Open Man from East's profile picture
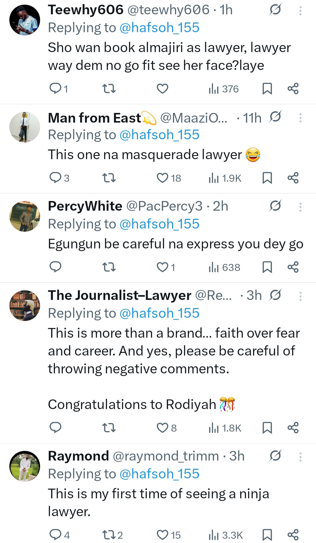The height and width of the screenshot is (543, 316). (25, 127)
